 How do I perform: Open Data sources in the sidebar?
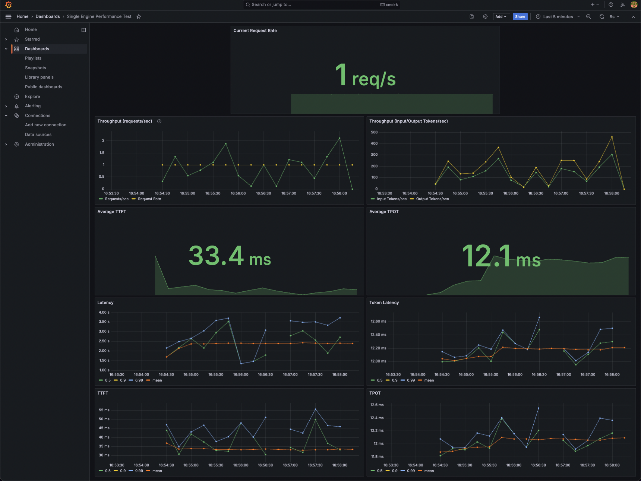(38, 135)
